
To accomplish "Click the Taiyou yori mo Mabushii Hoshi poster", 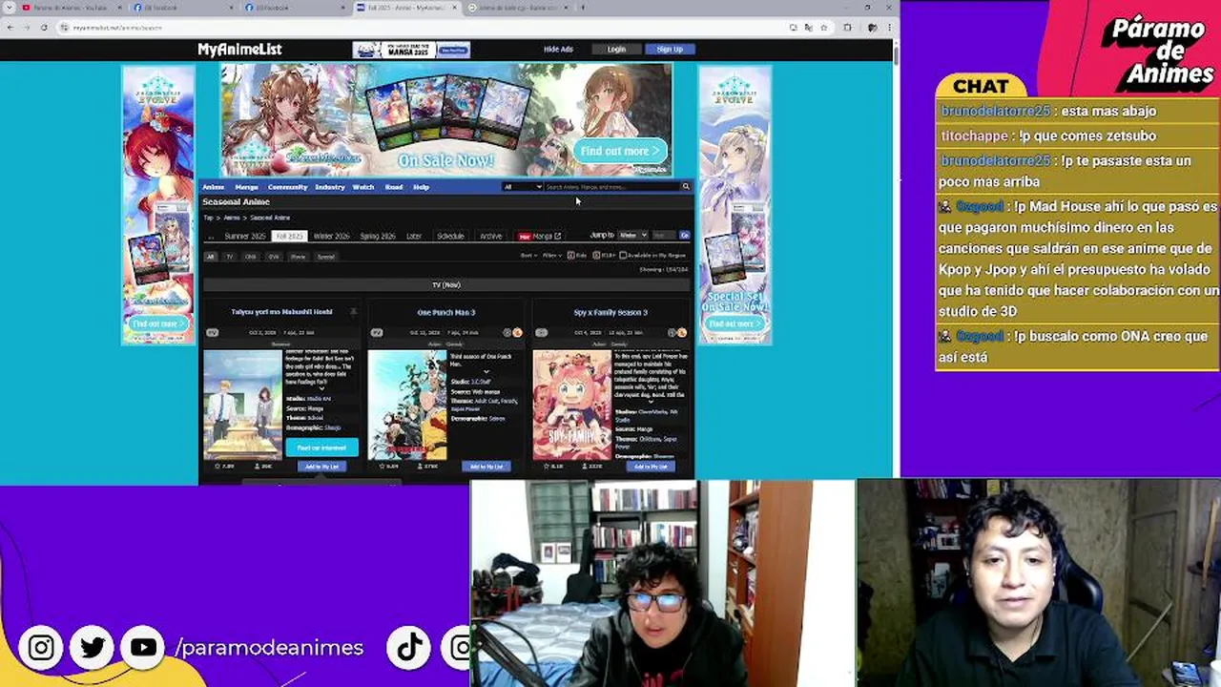I will [x=242, y=405].
